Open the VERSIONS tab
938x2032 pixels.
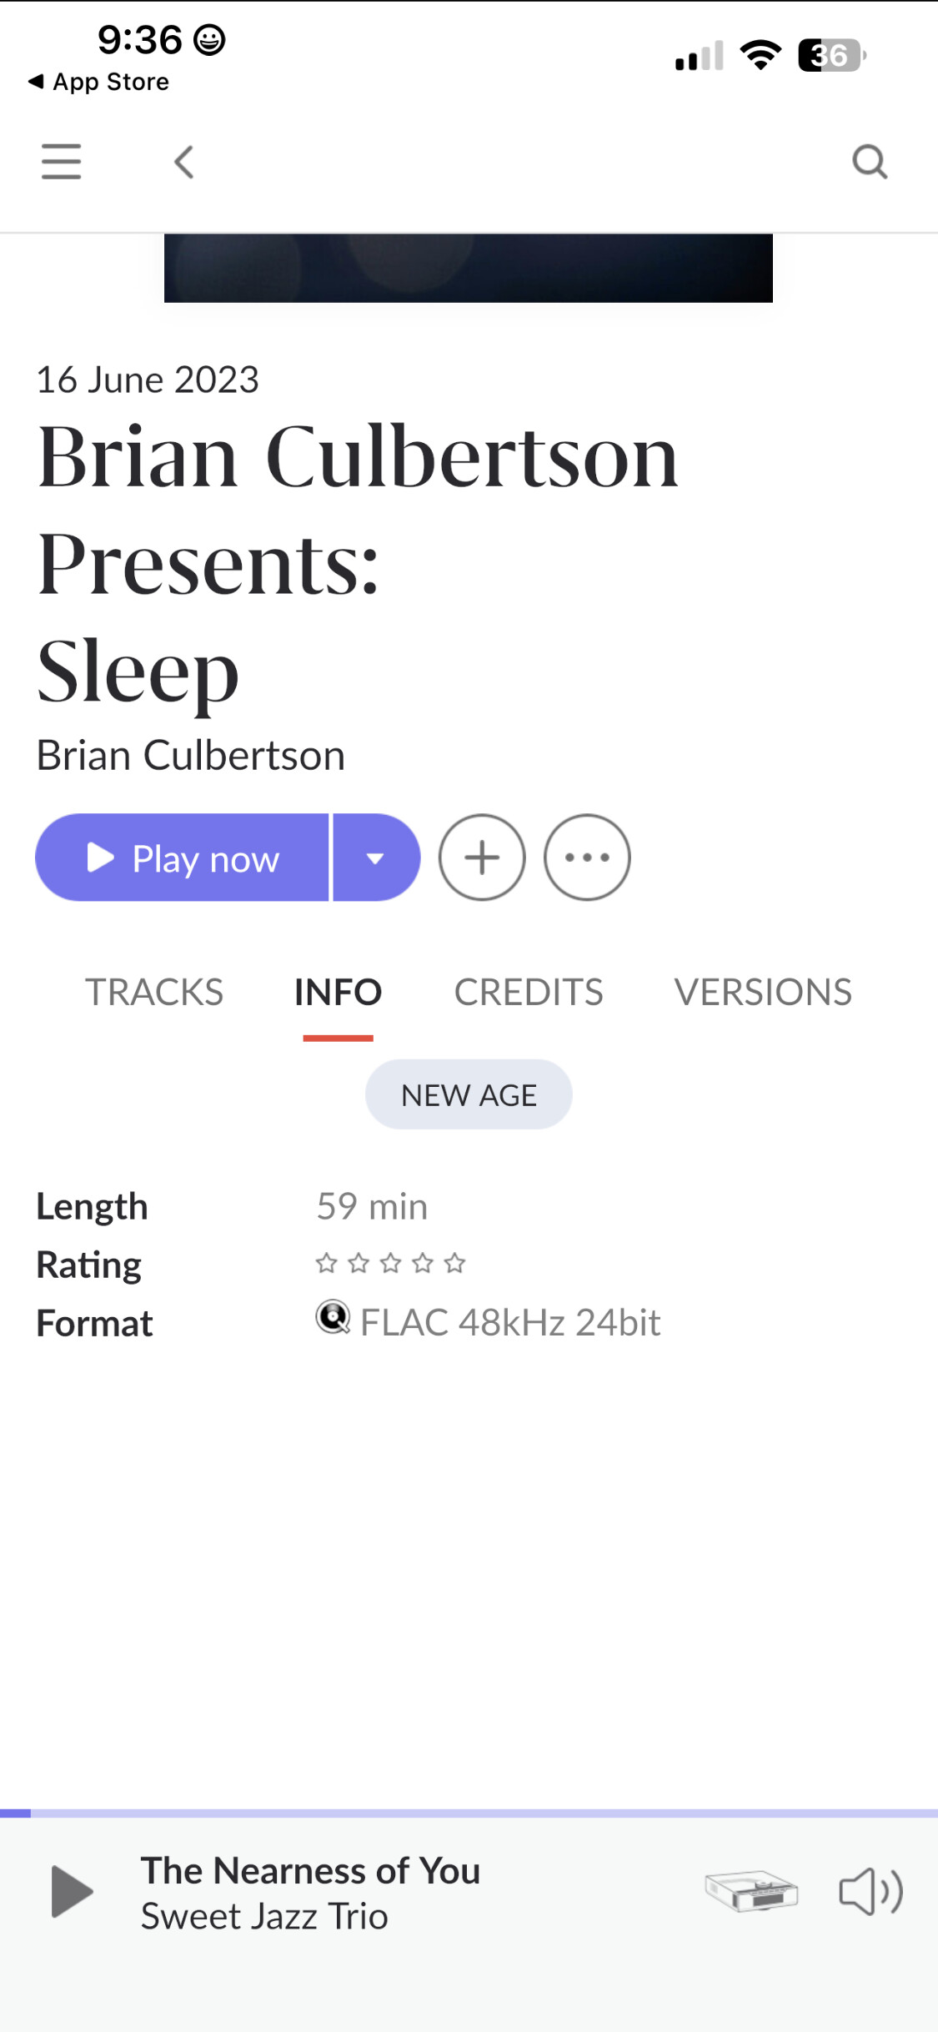[763, 993]
